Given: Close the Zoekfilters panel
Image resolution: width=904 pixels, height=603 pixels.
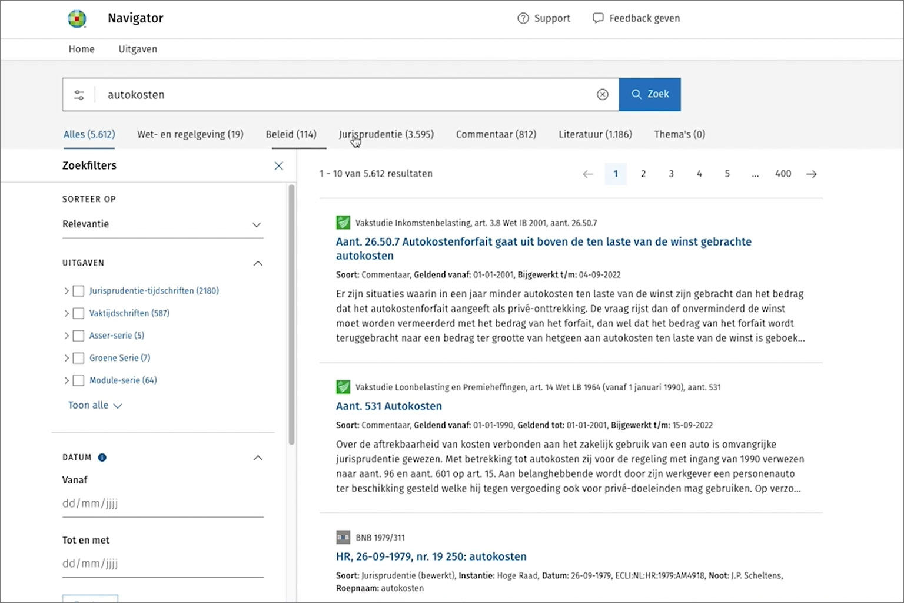Looking at the screenshot, I should pyautogui.click(x=278, y=166).
